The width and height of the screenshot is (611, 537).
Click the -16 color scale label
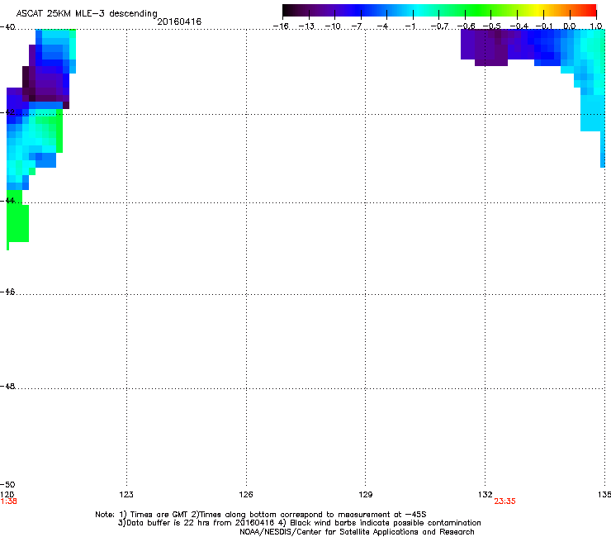(x=281, y=26)
